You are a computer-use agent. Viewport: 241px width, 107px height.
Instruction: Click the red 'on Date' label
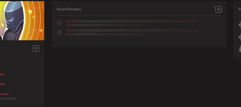(x=4, y=94)
